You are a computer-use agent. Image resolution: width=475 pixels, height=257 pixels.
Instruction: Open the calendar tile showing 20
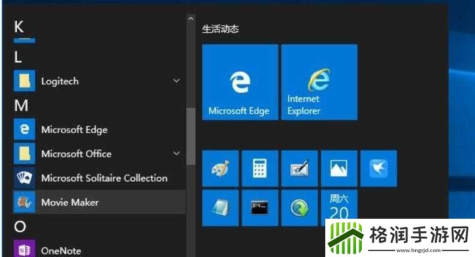point(338,208)
